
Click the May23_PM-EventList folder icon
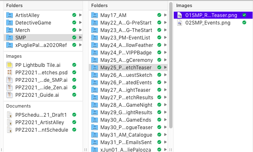click(x=95, y=38)
